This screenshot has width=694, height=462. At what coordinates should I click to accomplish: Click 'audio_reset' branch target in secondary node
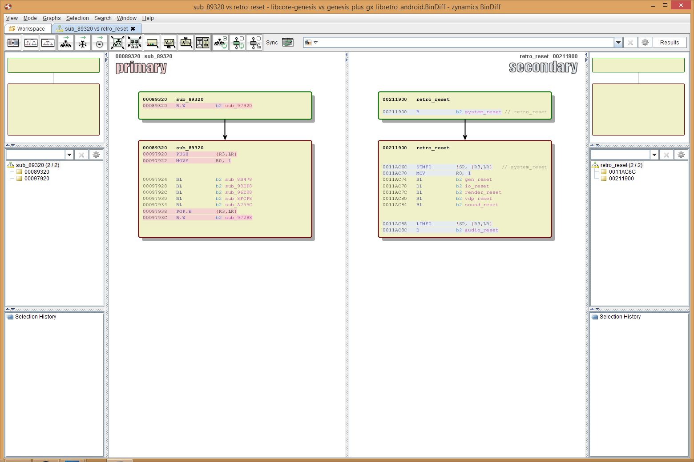[481, 230]
